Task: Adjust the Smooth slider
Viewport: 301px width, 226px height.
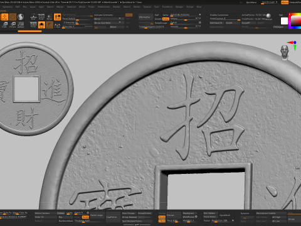Action: pyautogui.click(x=186, y=26)
